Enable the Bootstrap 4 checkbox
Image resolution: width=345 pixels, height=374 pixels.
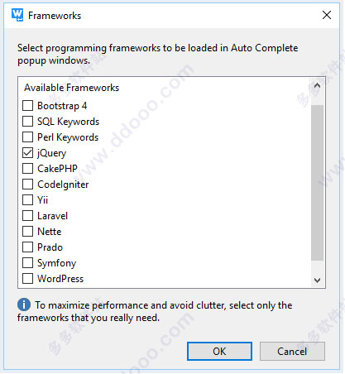(x=27, y=106)
